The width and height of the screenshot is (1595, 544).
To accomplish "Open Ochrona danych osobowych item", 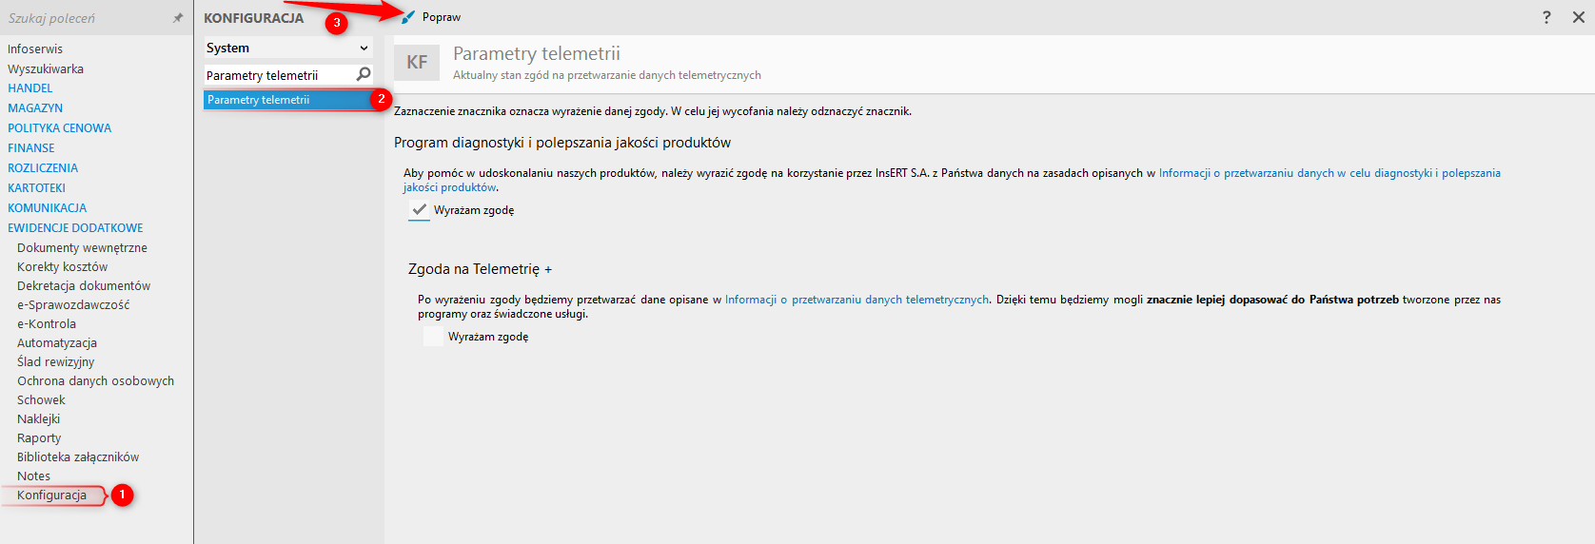I will click(95, 381).
